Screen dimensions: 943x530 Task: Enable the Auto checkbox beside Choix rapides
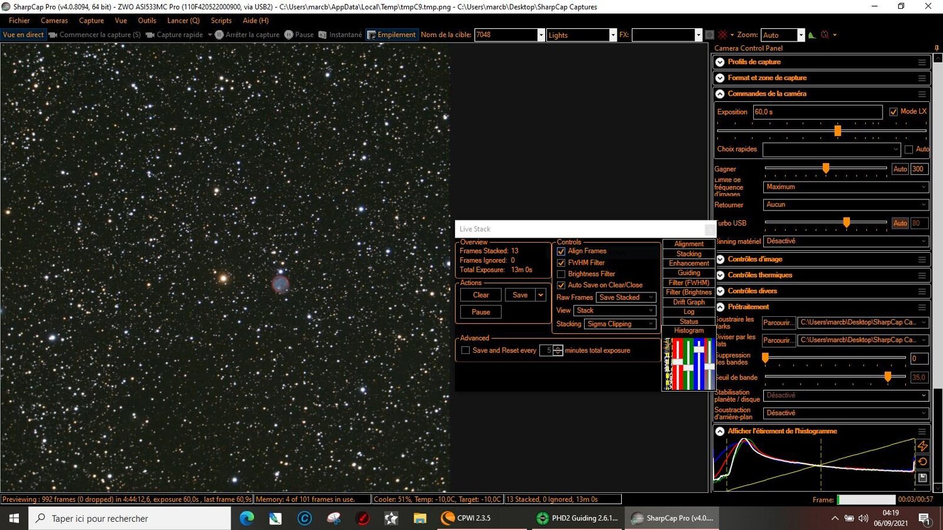point(908,150)
